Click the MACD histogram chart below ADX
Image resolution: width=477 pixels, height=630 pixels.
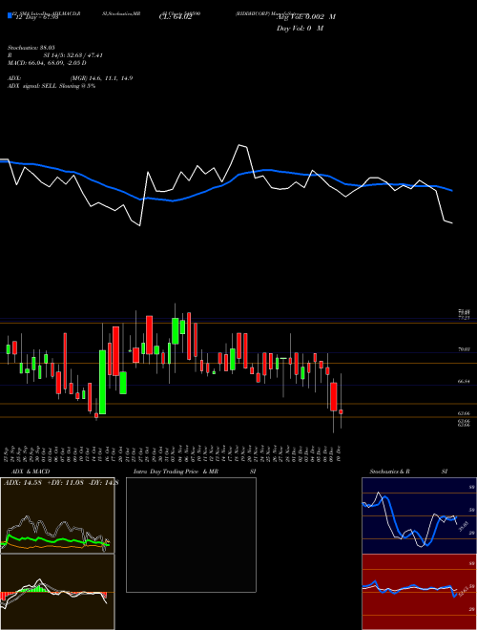pos(57,592)
